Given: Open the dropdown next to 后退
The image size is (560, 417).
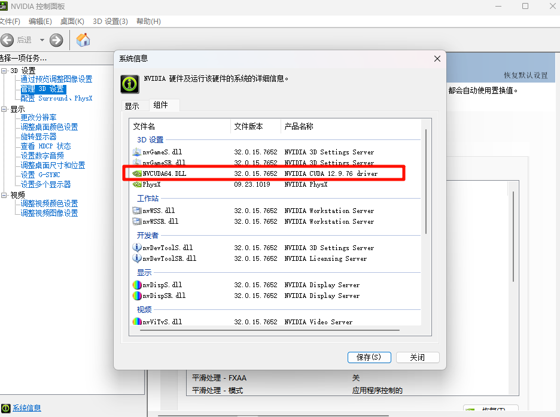Looking at the screenshot, I should (41, 40).
